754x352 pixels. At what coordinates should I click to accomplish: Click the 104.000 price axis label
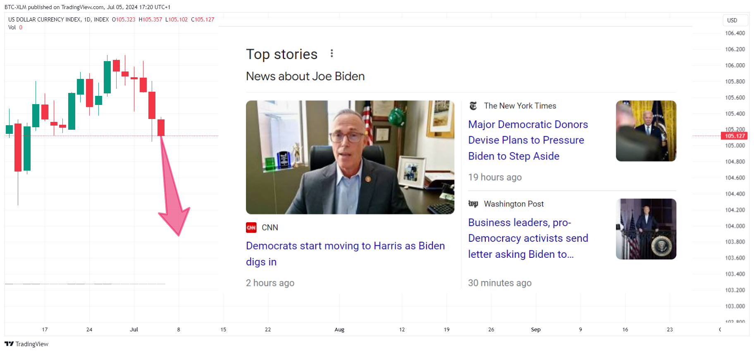tap(735, 226)
